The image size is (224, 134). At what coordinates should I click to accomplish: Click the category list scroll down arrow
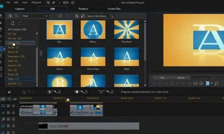(x=37, y=85)
